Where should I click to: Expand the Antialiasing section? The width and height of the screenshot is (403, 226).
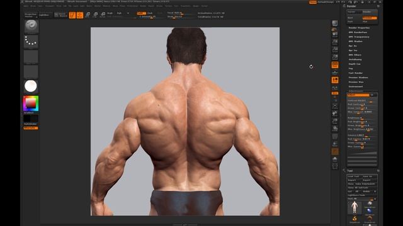click(x=355, y=60)
